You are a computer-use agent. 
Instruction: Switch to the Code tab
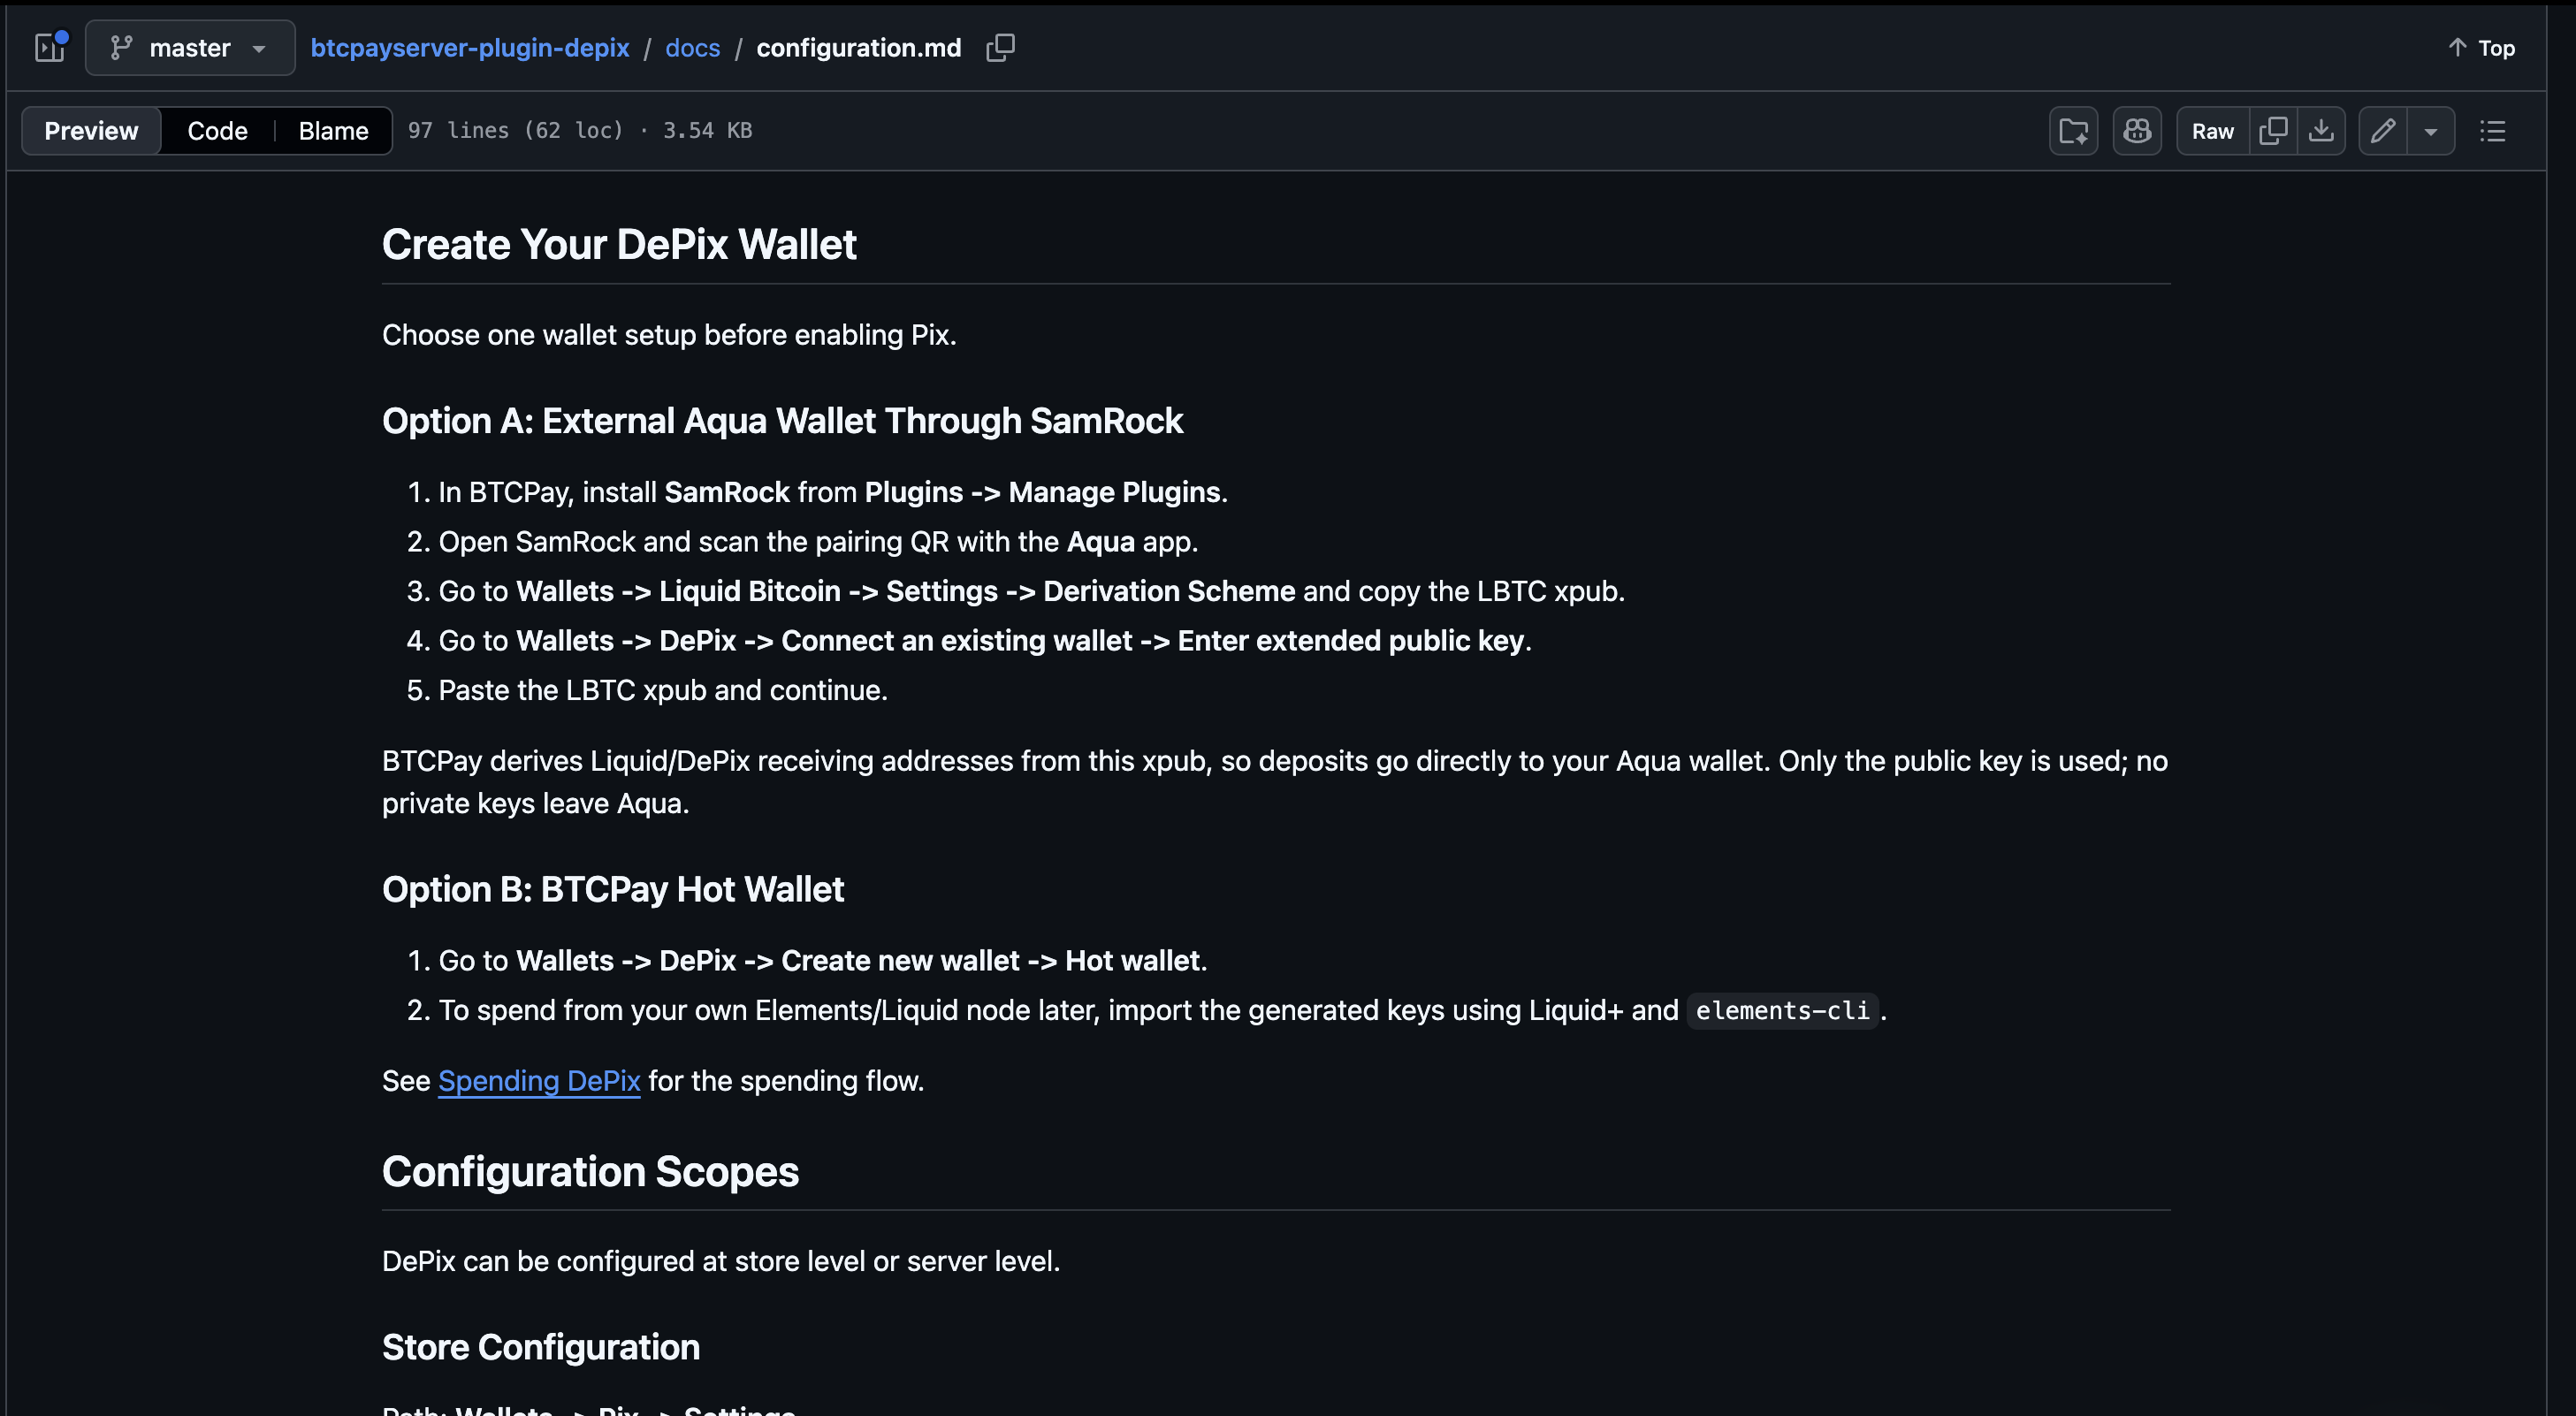217,131
